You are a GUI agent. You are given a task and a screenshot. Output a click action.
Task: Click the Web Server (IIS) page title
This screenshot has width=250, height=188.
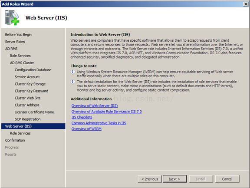[x=46, y=18]
